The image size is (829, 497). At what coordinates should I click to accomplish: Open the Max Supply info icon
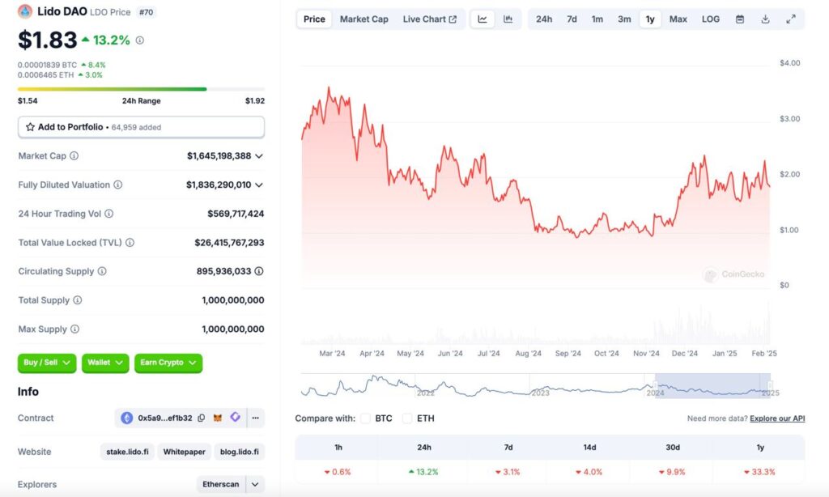pyautogui.click(x=75, y=329)
